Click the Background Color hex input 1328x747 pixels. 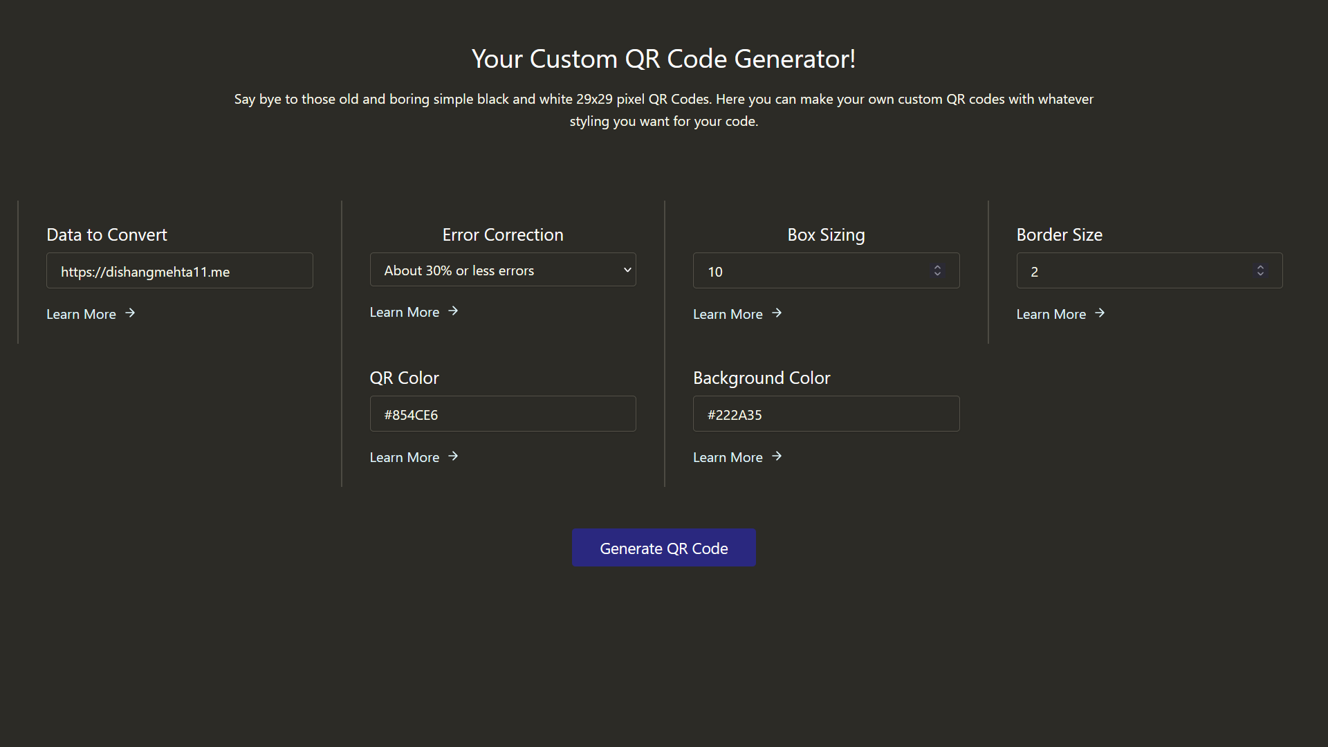[x=826, y=414]
